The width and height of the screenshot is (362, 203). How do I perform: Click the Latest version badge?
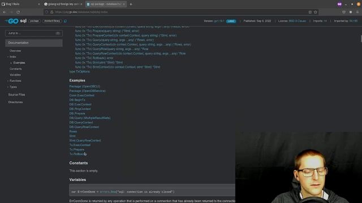click(231, 21)
